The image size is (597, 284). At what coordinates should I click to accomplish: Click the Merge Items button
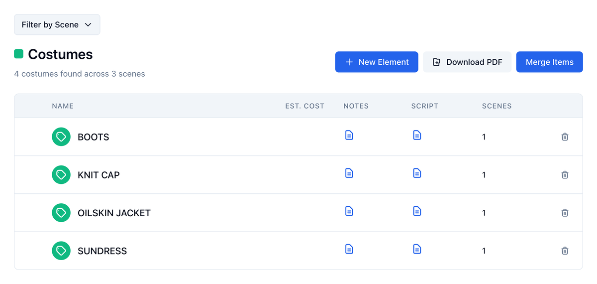click(x=549, y=62)
